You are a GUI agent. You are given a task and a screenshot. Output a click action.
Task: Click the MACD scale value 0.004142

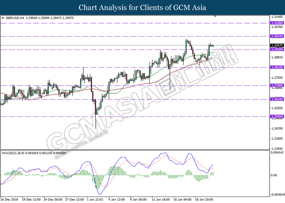(277, 153)
